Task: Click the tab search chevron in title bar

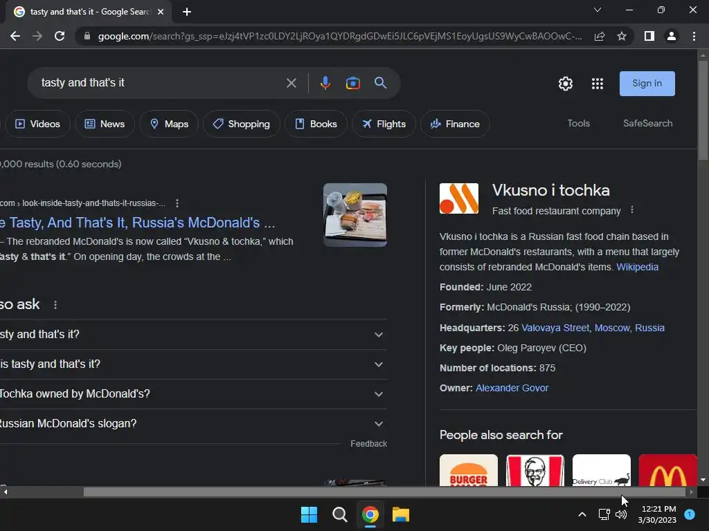Action: pos(598,10)
